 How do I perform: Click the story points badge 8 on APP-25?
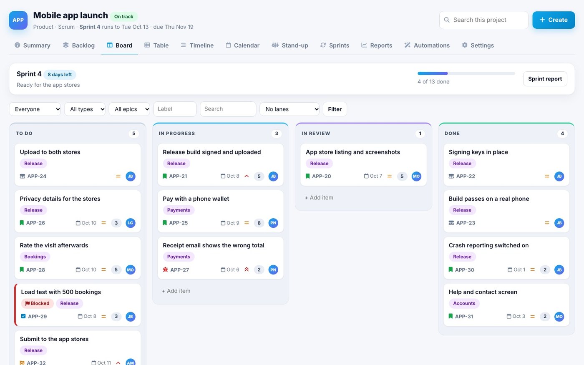tap(259, 223)
